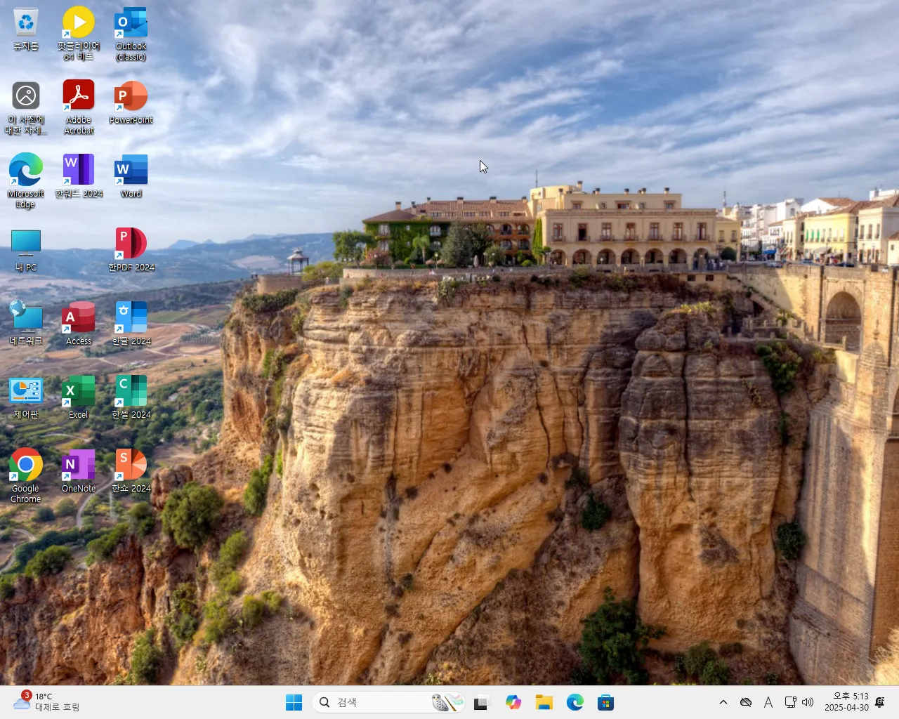The height and width of the screenshot is (719, 899).
Task: Open Copilot from the taskbar
Action: point(513,702)
